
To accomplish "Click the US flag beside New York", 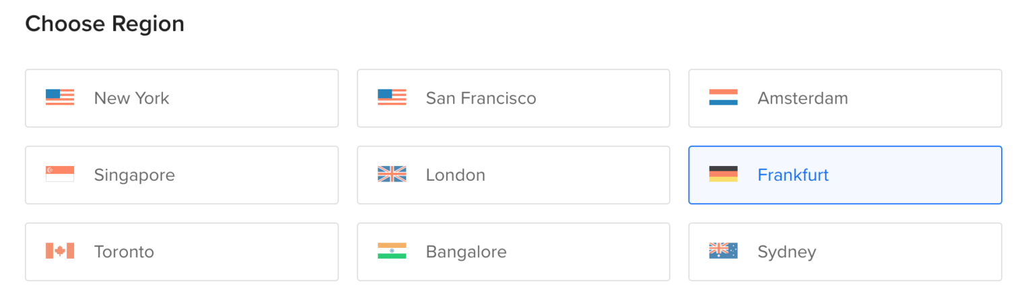I will 60,98.
